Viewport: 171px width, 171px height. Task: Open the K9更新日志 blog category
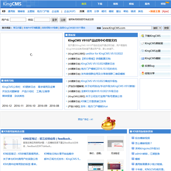[x=29, y=87]
